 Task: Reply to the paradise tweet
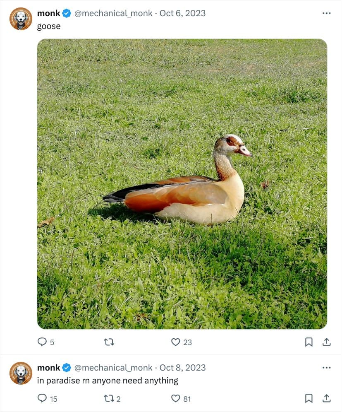coord(42,398)
